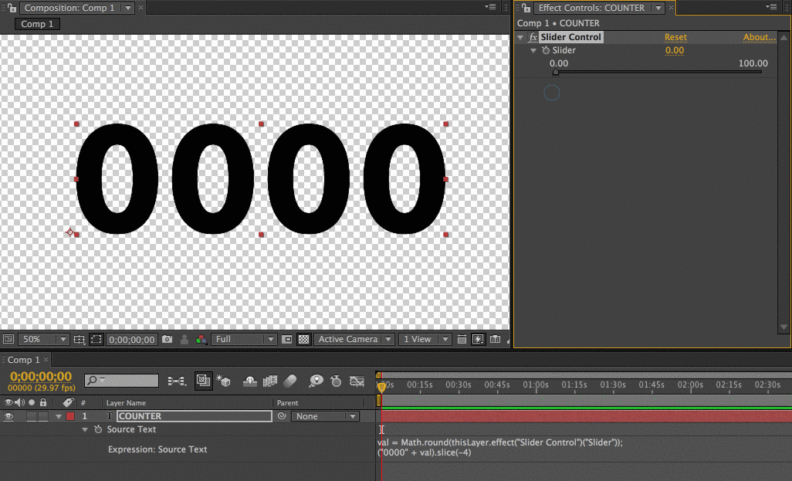The height and width of the screenshot is (481, 792).
Task: Click the Slider stopwatch in Effect Controls
Action: tap(546, 50)
